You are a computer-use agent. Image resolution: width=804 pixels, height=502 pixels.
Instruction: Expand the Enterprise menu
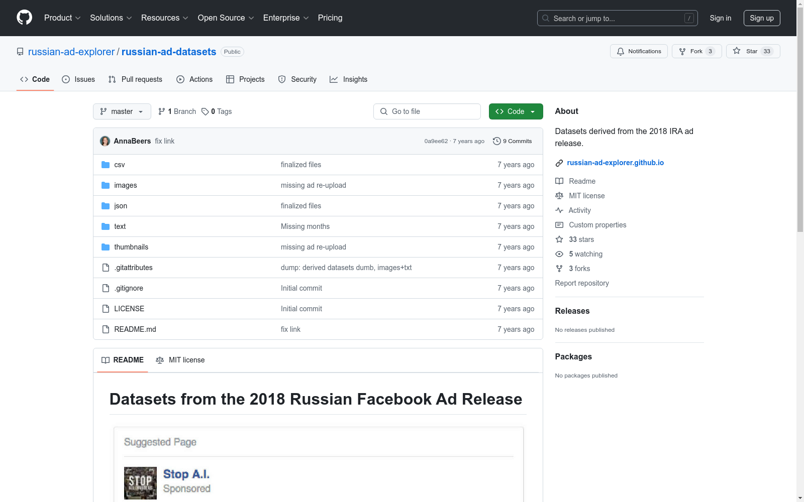click(286, 18)
